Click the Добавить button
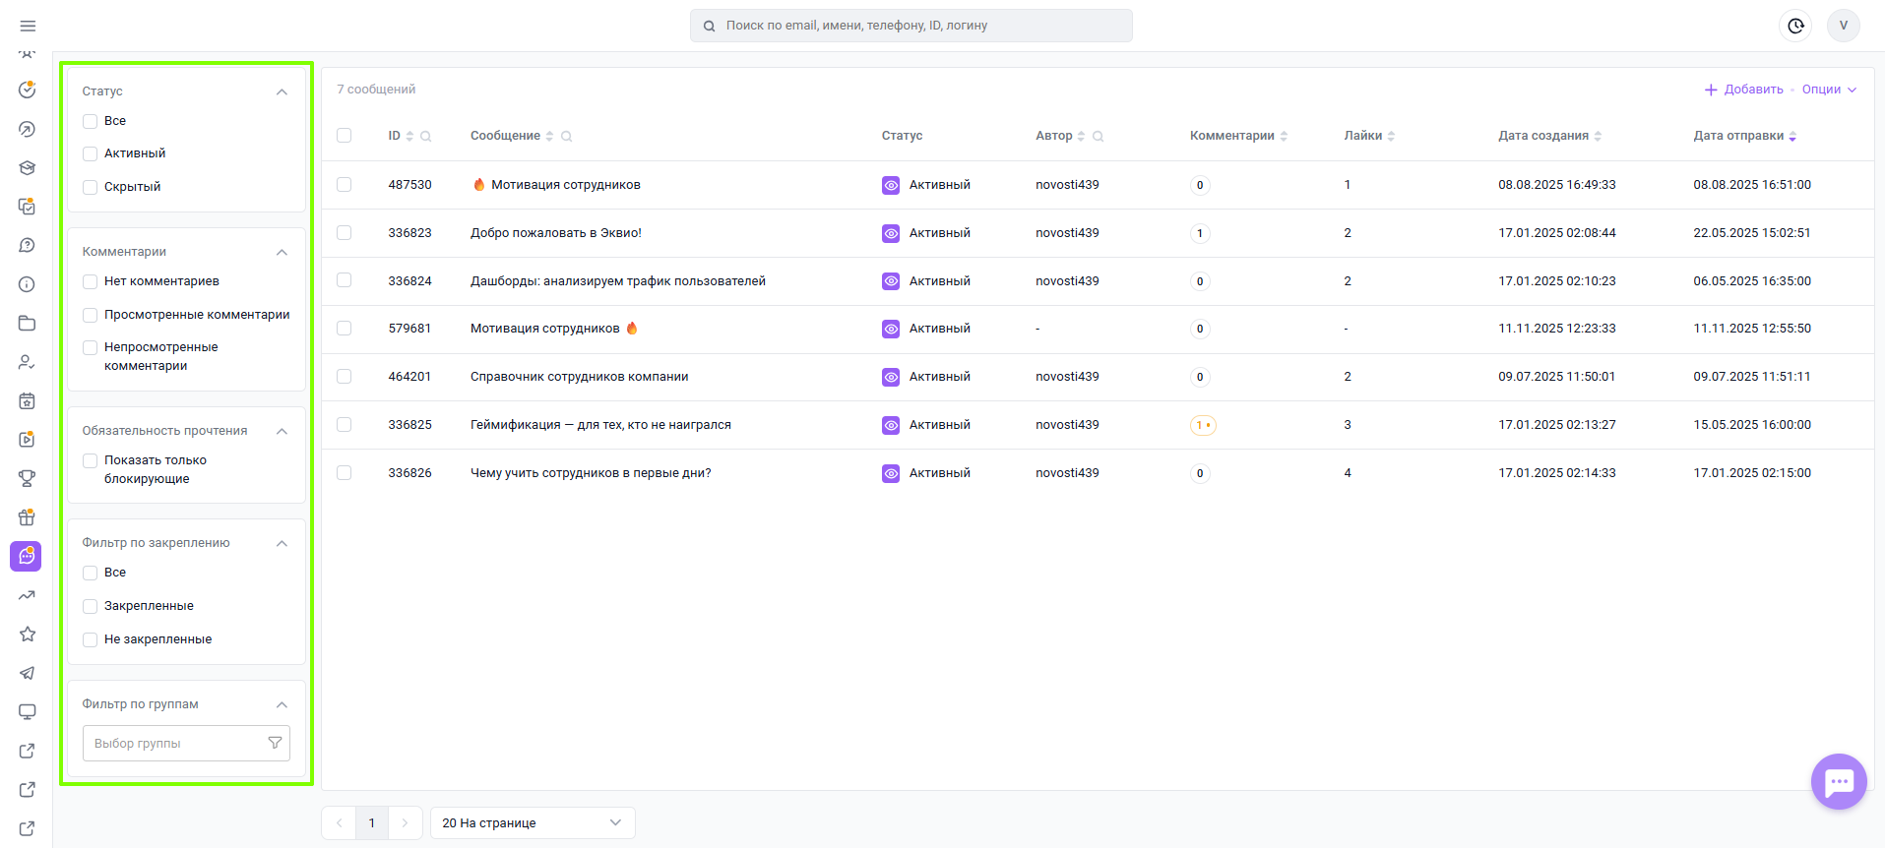 point(1744,90)
